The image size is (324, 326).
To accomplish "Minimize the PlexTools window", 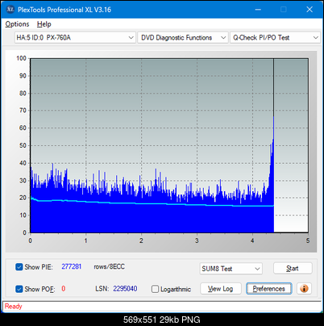I will (x=258, y=10).
